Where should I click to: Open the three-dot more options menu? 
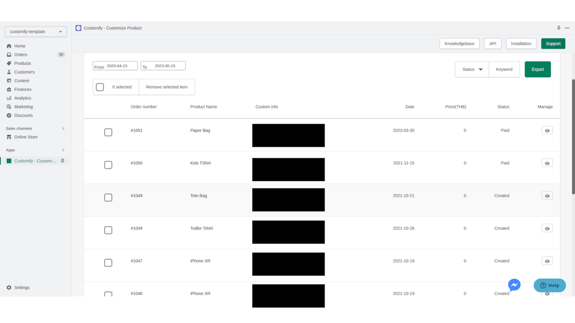tap(567, 28)
